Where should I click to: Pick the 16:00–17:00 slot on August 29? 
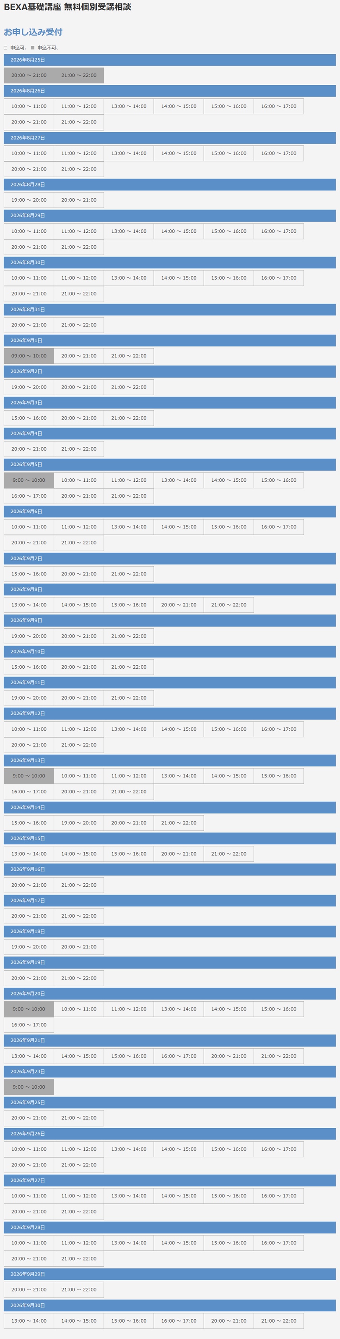click(279, 231)
